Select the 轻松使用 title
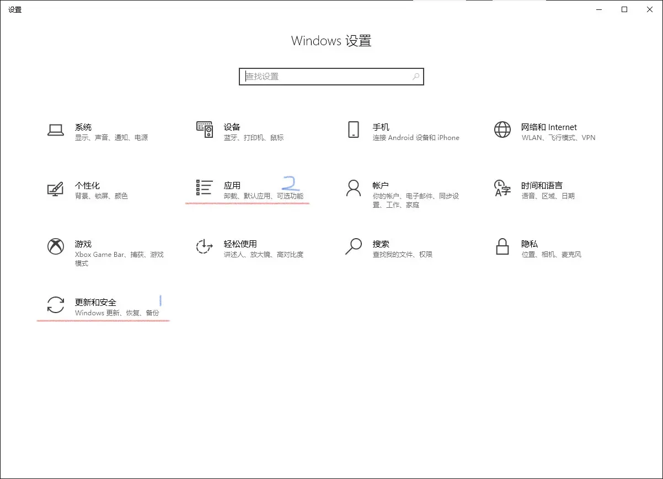The width and height of the screenshot is (663, 479). [240, 244]
